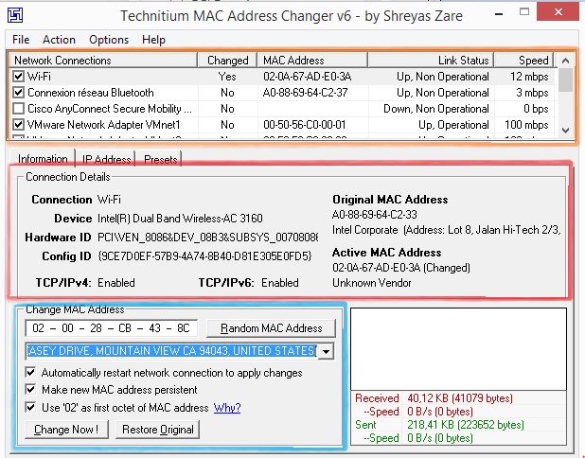Screen dimensions: 585x458
Task: Select MAC address 00-50-56-C0-00-01 in list
Action: click(305, 125)
